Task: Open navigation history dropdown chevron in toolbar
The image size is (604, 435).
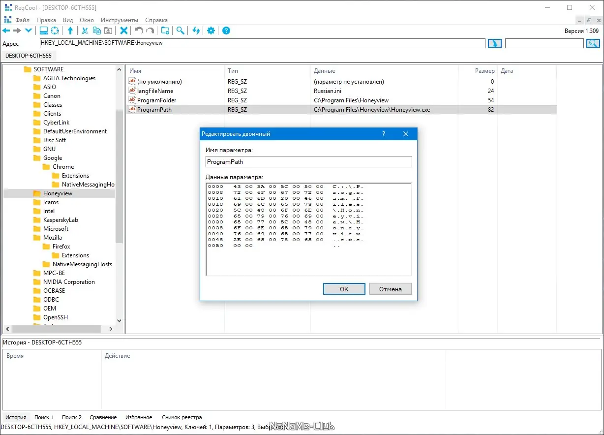Action: 28,31
